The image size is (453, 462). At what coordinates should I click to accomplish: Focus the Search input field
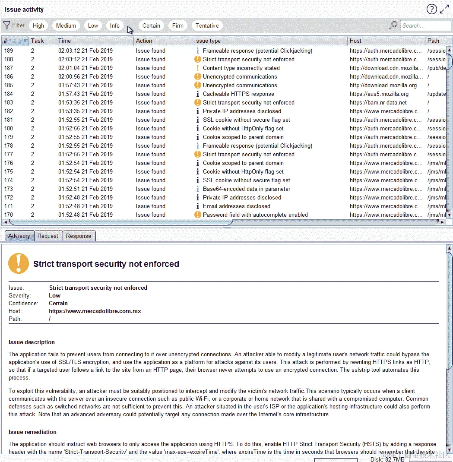click(x=426, y=25)
